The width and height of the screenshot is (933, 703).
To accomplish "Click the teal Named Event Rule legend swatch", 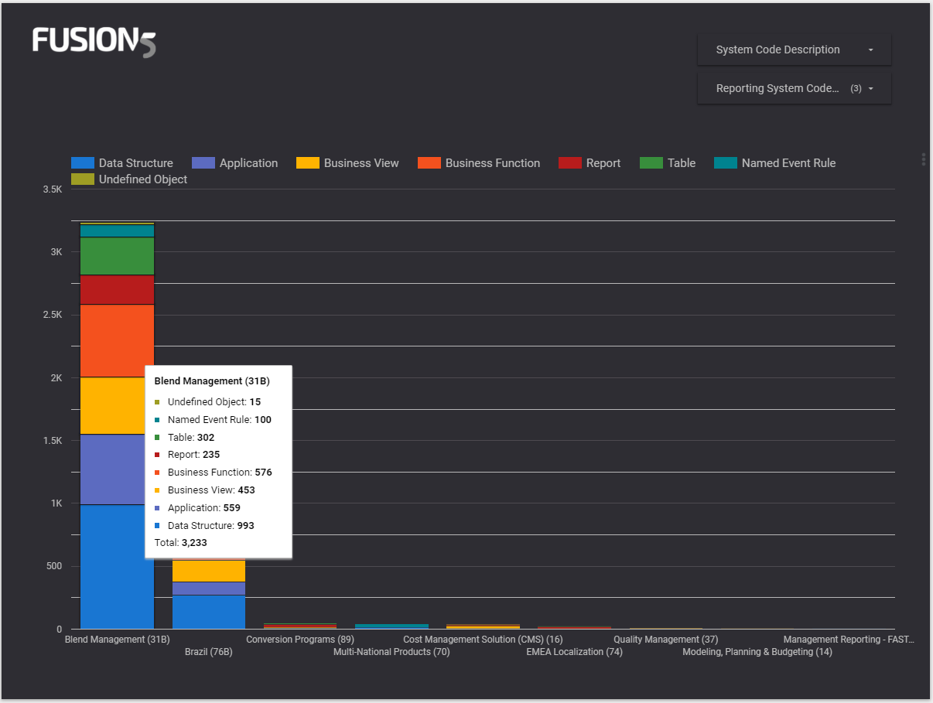I will (725, 162).
